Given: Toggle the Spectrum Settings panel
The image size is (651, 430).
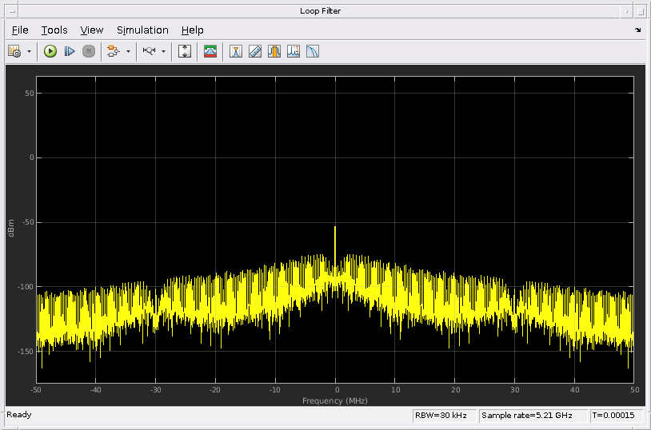Looking at the screenshot, I should [x=210, y=51].
